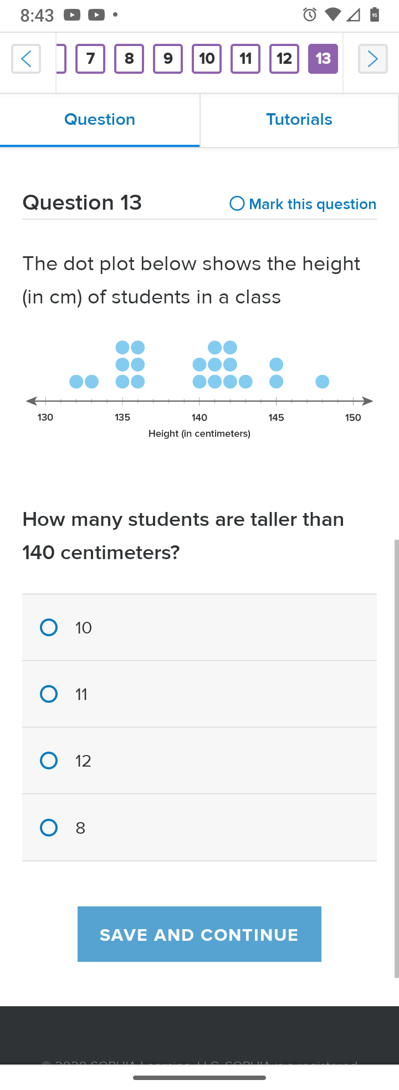Choose answer option 11
This screenshot has width=399, height=1090.
click(199, 694)
